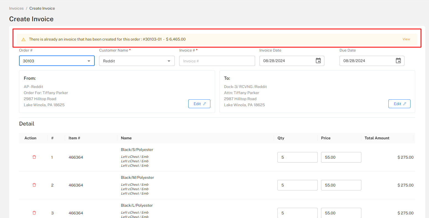Viewport: 429px width, 218px height.
Task: Expand the Order # dropdown
Action: point(89,61)
